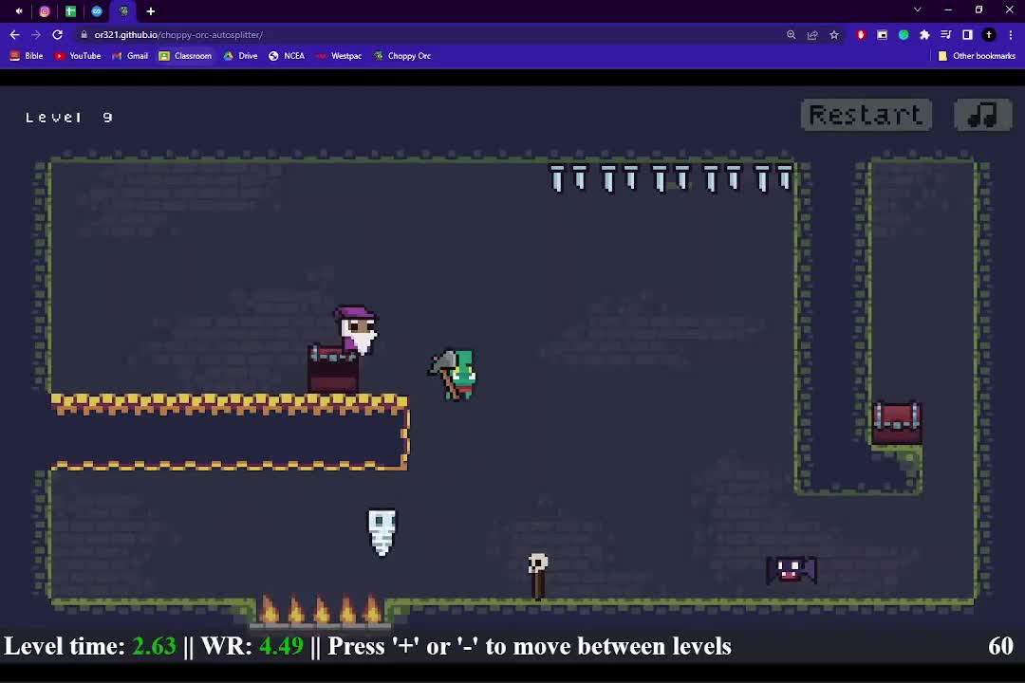Click the share page icon

point(812,35)
